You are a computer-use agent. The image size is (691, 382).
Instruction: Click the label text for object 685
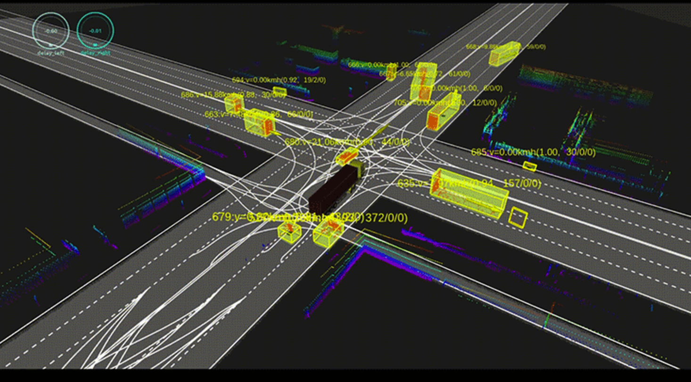click(533, 152)
